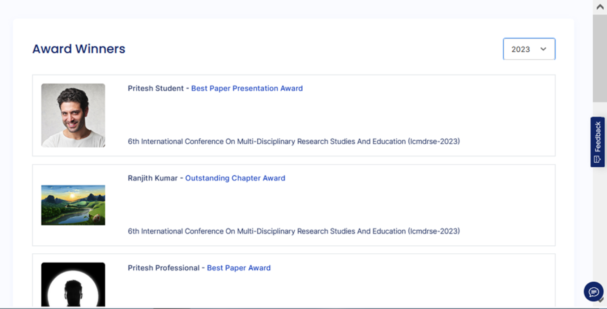Click Pritesh Student's smiling profile photo
Viewport: 607px width, 309px height.
coord(73,115)
